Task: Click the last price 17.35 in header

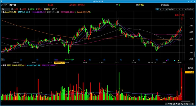Action: pyautogui.click(x=51, y=5)
